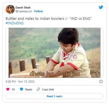This screenshot has height=106, width=109.
Task: Click the Read 1 reply button
Action: 54,96
